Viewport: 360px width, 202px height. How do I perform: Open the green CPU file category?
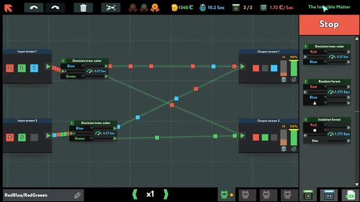point(350,195)
